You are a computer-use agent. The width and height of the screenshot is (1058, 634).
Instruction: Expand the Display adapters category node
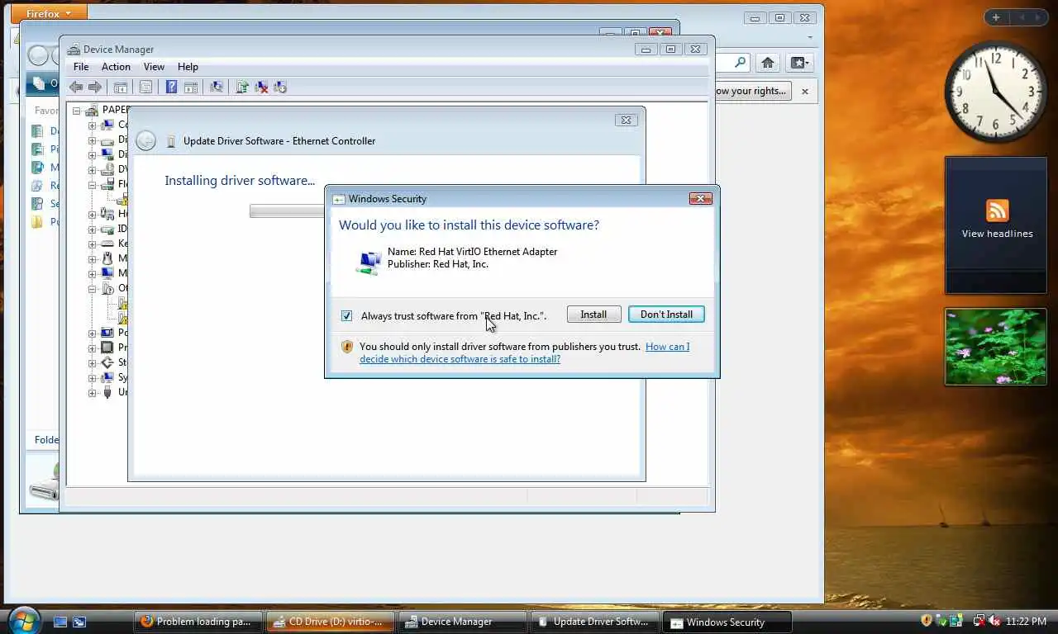(92, 155)
